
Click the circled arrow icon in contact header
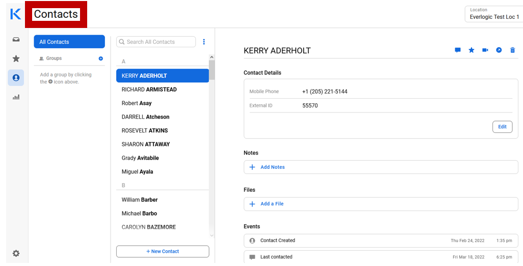click(x=499, y=50)
